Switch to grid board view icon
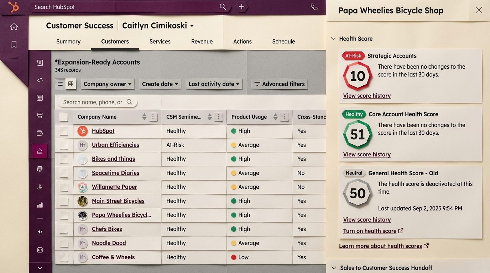 (x=71, y=84)
